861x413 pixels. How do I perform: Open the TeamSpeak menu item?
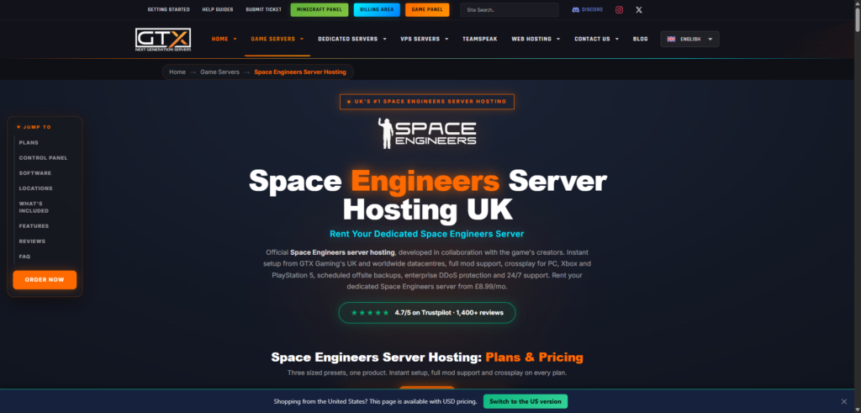pos(479,39)
